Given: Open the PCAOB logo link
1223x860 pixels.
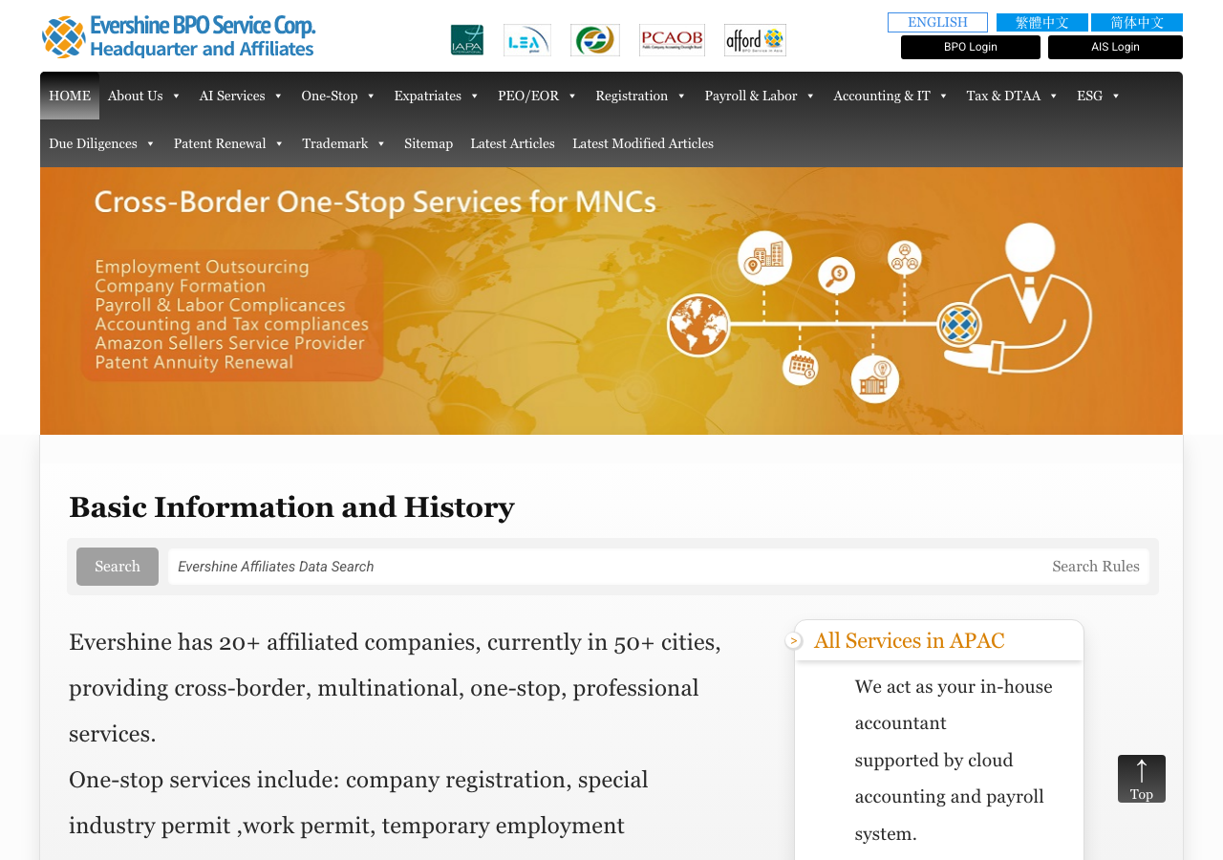Looking at the screenshot, I should pos(672,40).
